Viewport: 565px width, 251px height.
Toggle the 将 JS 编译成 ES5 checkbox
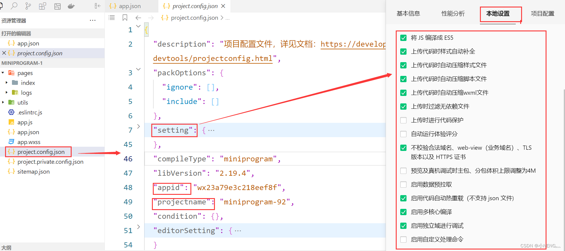coord(403,38)
